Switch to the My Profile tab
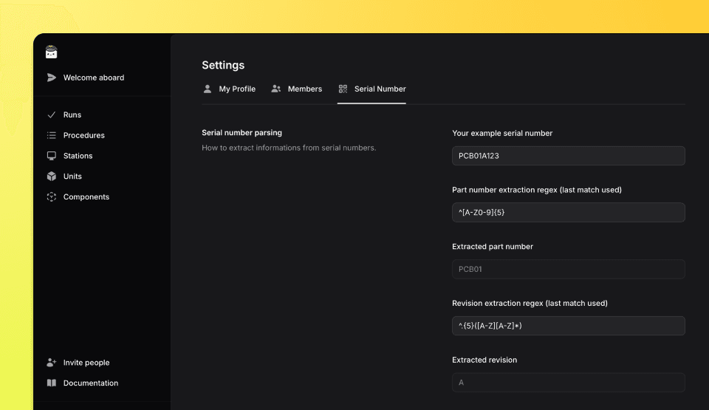 (x=230, y=89)
